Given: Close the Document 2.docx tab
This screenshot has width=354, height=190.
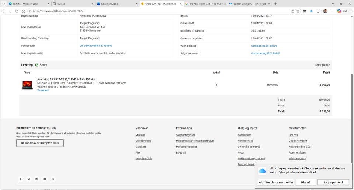Looking at the screenshot, I should tap(136, 4).
